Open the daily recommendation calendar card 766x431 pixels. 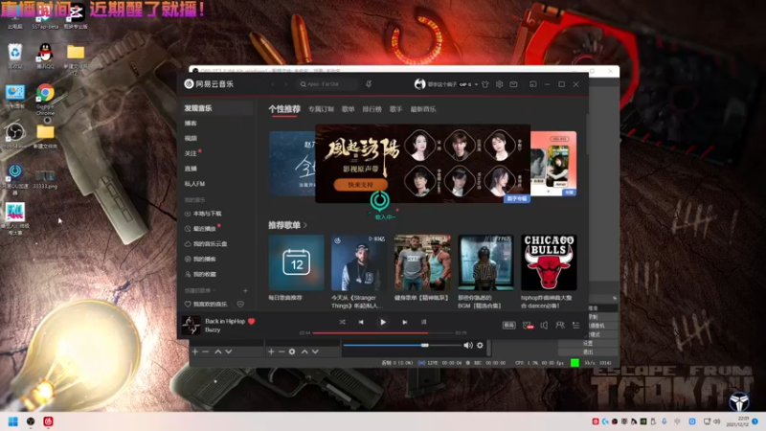click(x=296, y=262)
